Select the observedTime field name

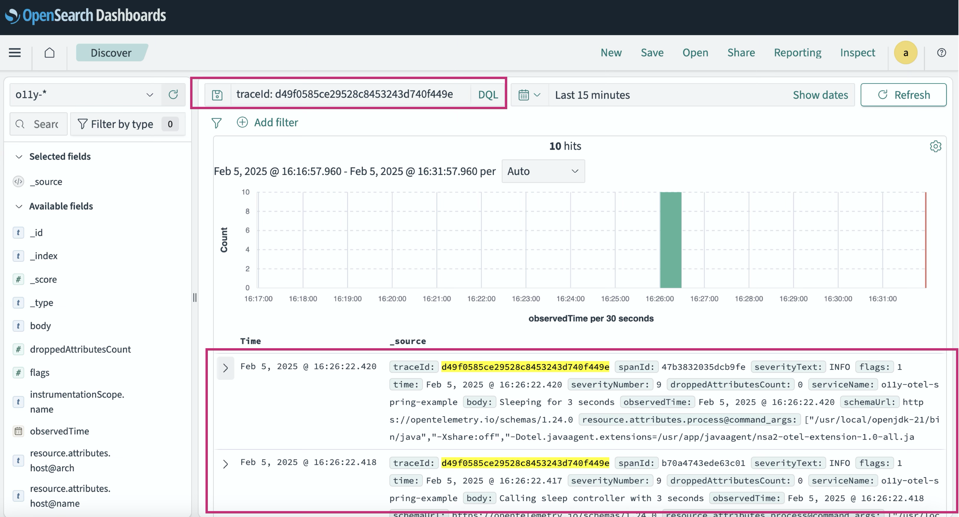[x=60, y=431]
